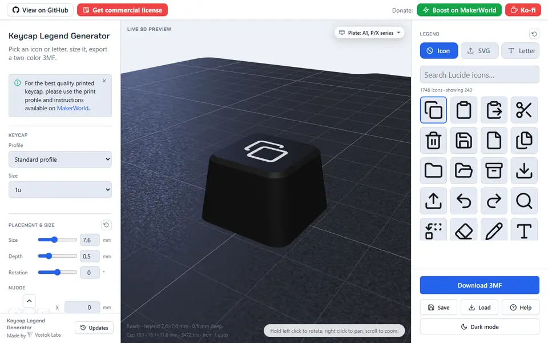Choose the closed folder icon
The width and height of the screenshot is (548, 343).
[x=433, y=170]
